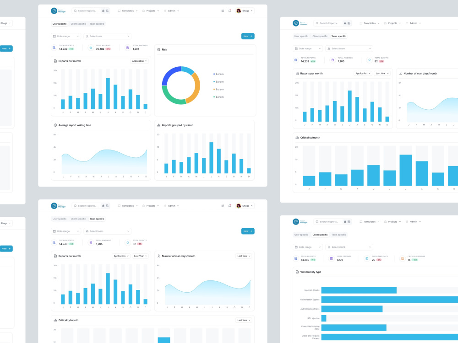Open the apps grid icon in User specific dashboard header
The width and height of the screenshot is (458, 343).
point(223,11)
